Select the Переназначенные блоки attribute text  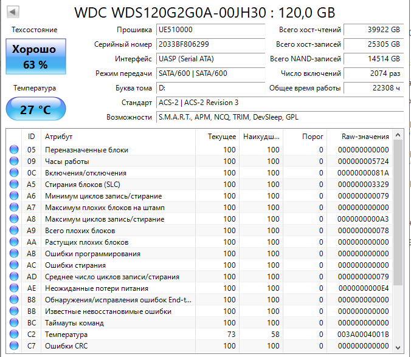pyautogui.click(x=86, y=150)
